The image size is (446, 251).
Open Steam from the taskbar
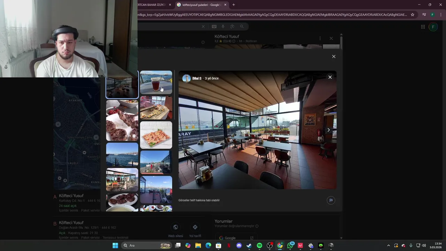pyautogui.click(x=249, y=245)
